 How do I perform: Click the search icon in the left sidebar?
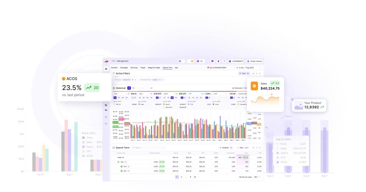[x=106, y=69]
